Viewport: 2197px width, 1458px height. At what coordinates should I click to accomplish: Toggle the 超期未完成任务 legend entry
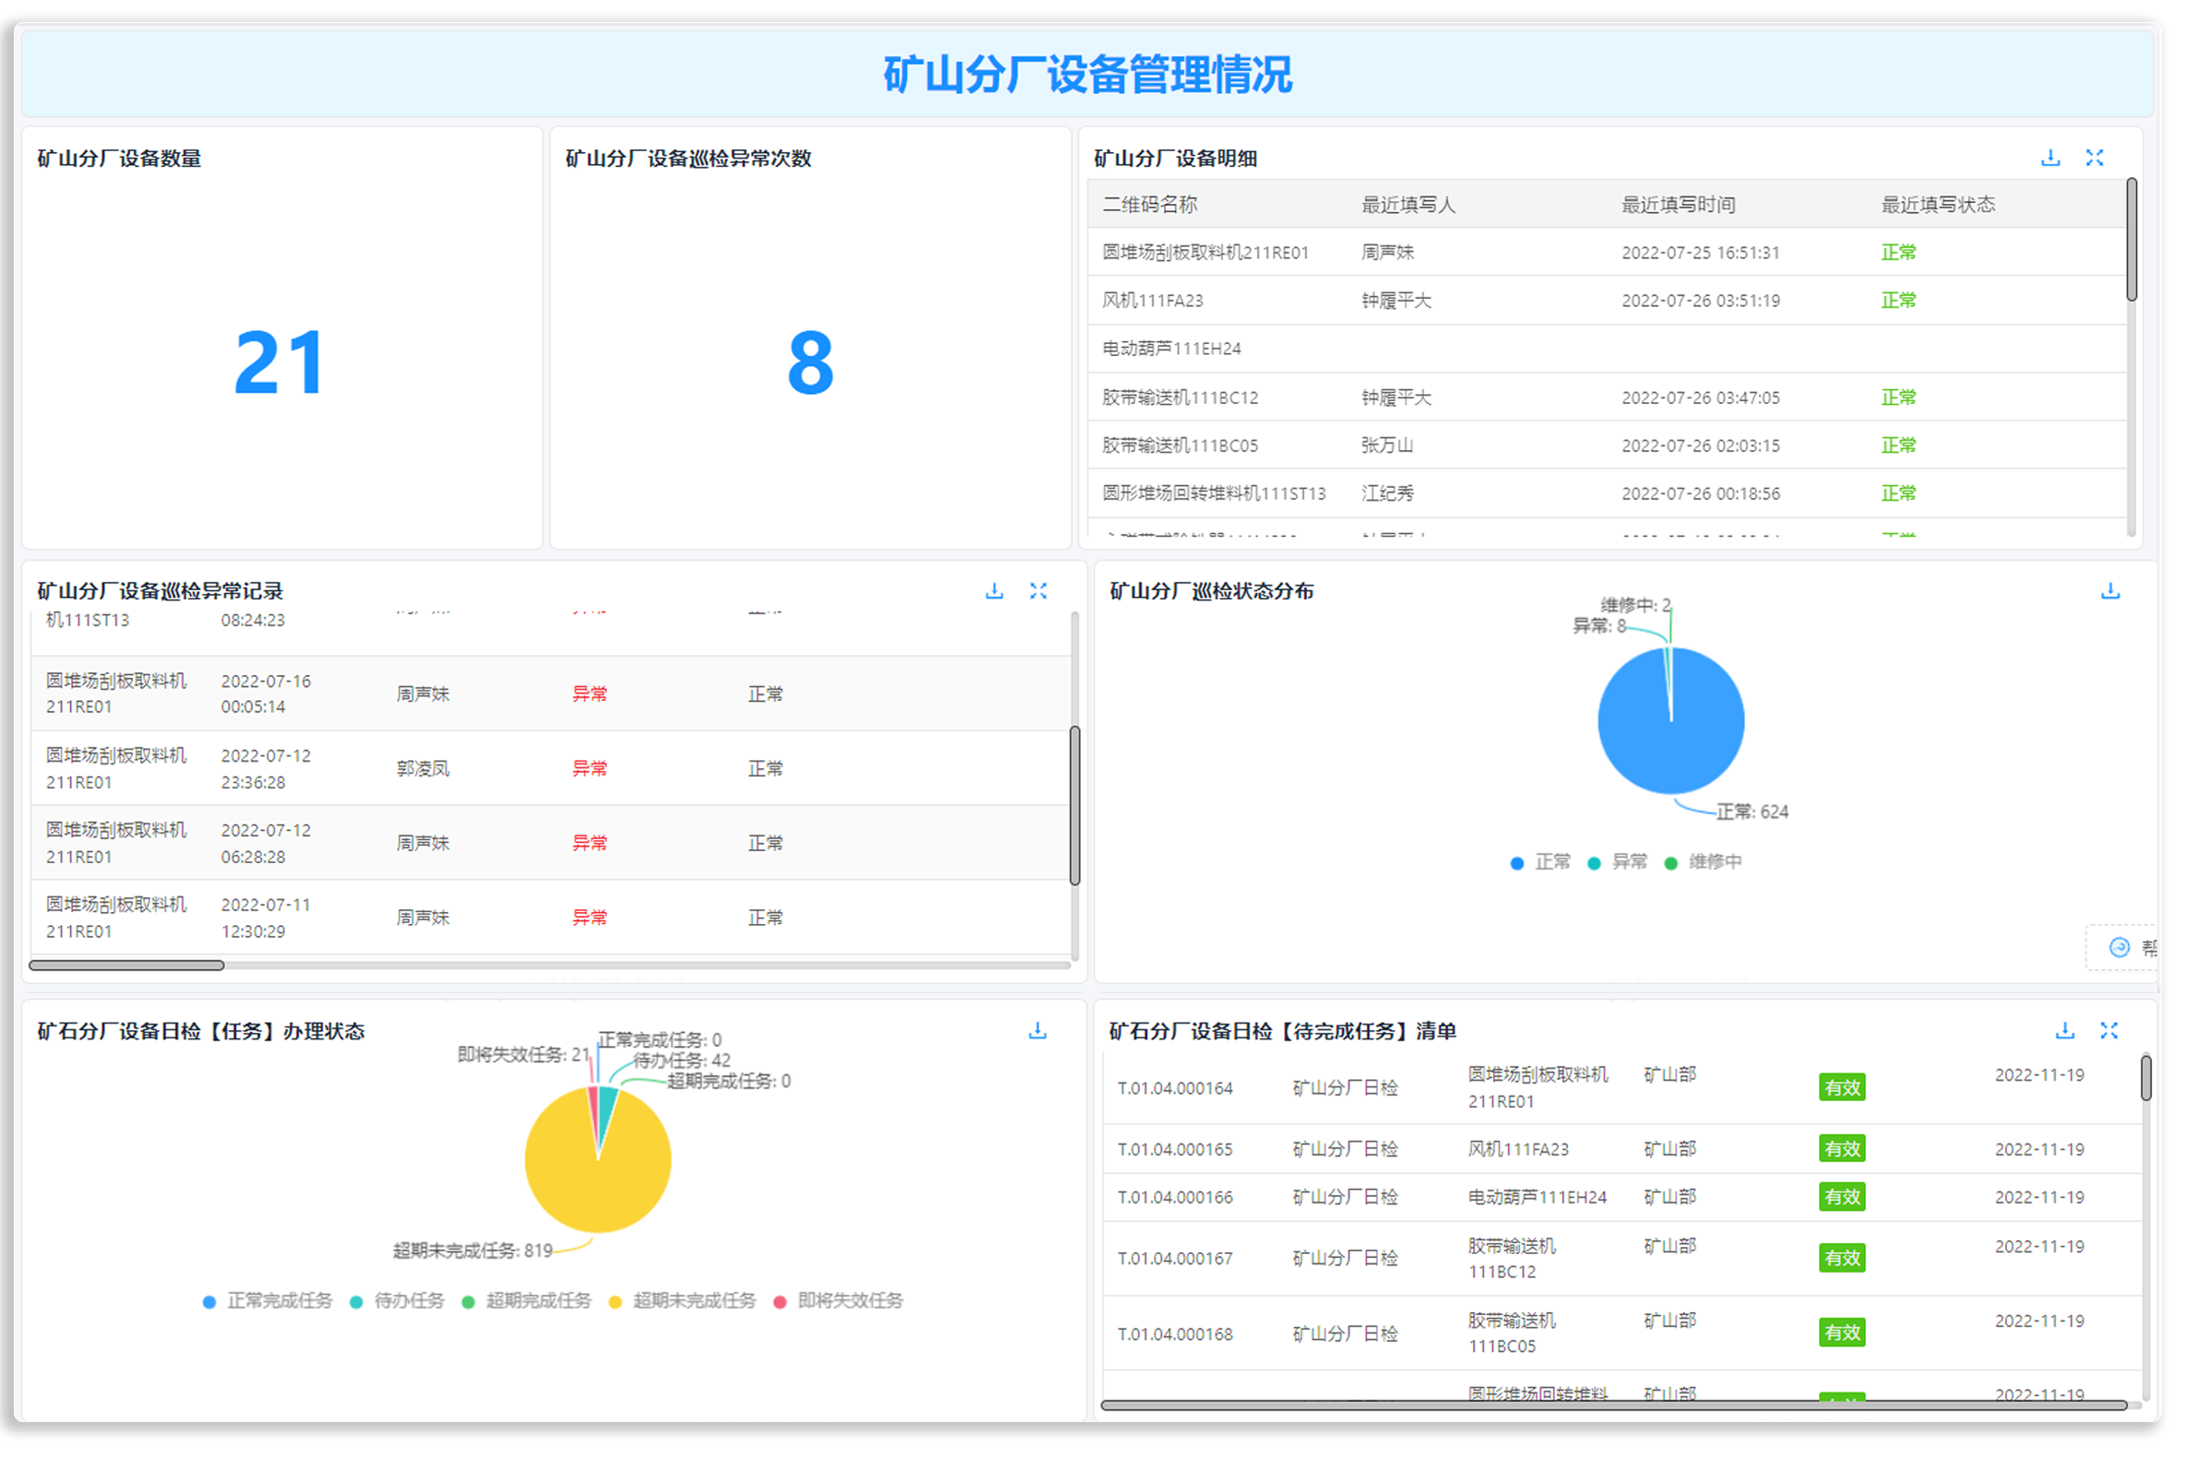(x=693, y=1301)
